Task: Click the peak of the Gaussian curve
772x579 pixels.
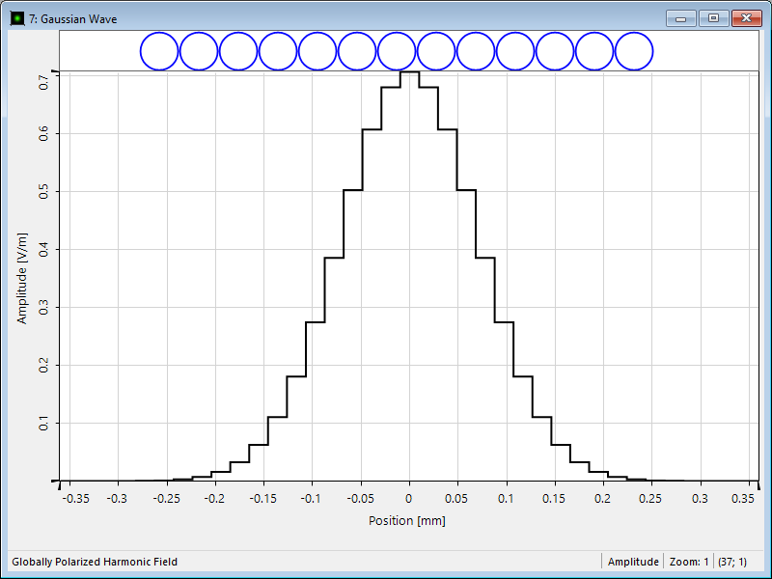Action: [x=409, y=72]
